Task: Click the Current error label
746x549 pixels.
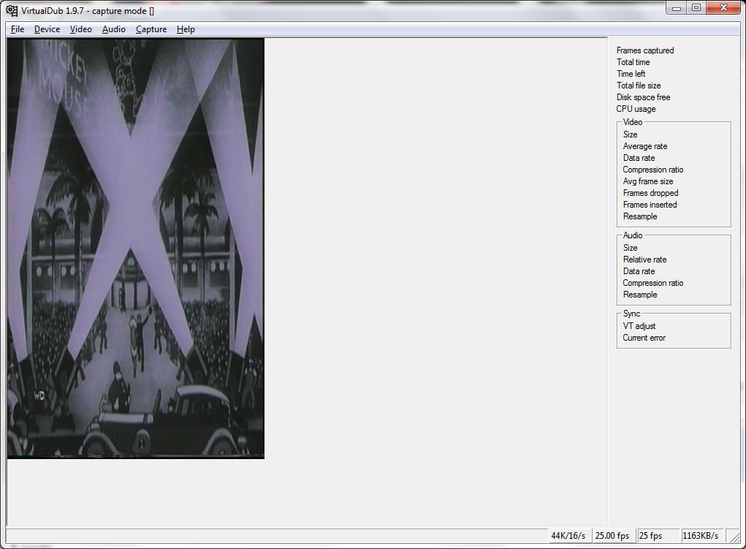Action: pos(644,338)
